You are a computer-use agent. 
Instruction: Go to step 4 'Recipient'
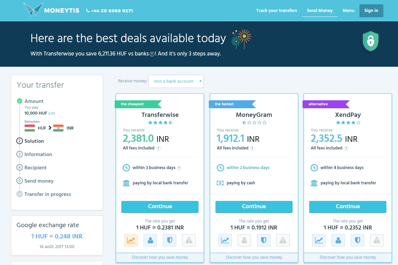point(36,168)
